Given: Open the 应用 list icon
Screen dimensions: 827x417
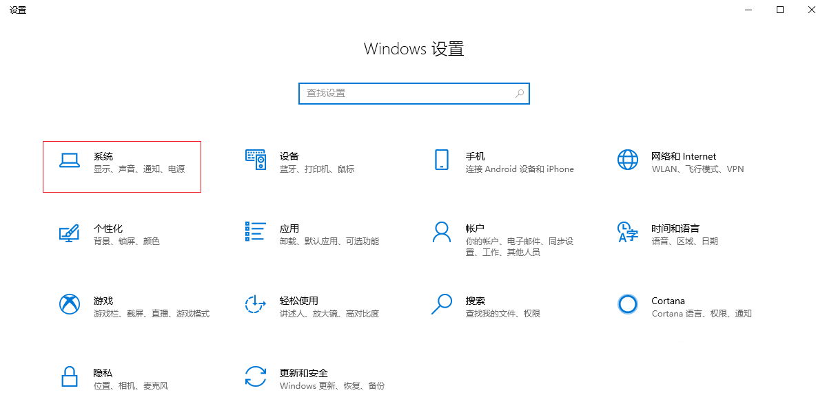Looking at the screenshot, I should (256, 232).
